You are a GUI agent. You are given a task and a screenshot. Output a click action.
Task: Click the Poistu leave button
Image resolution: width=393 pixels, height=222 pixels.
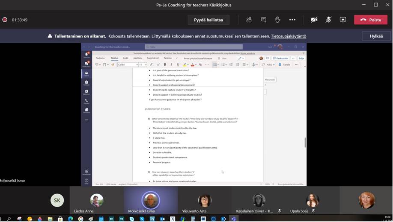[371, 20]
